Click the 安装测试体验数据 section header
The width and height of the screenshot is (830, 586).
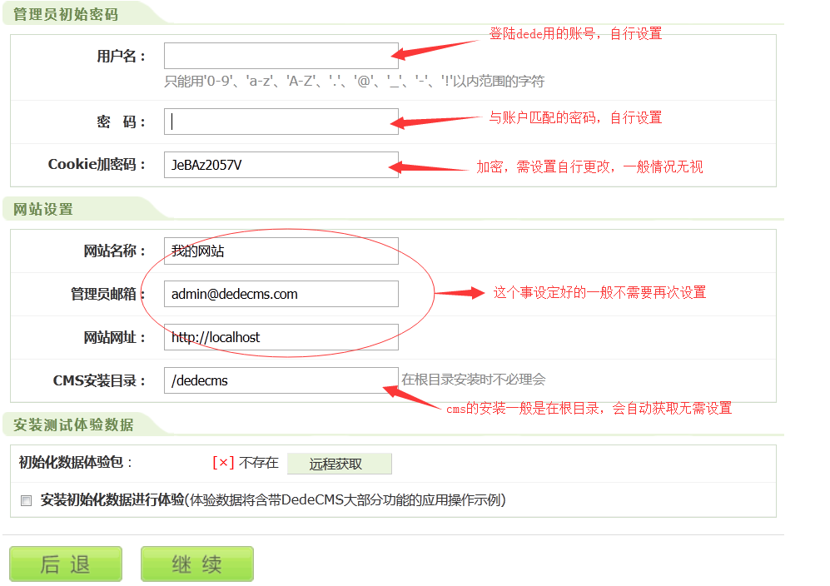73,425
